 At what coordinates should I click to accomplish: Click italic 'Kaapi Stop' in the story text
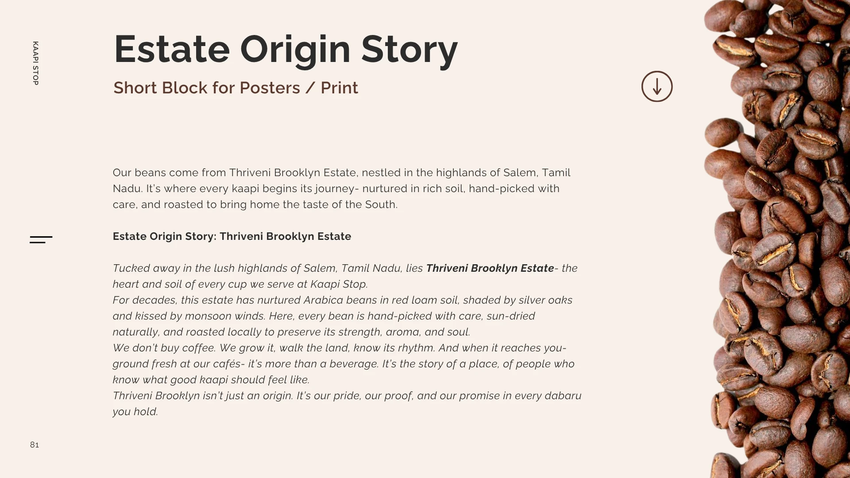(338, 284)
